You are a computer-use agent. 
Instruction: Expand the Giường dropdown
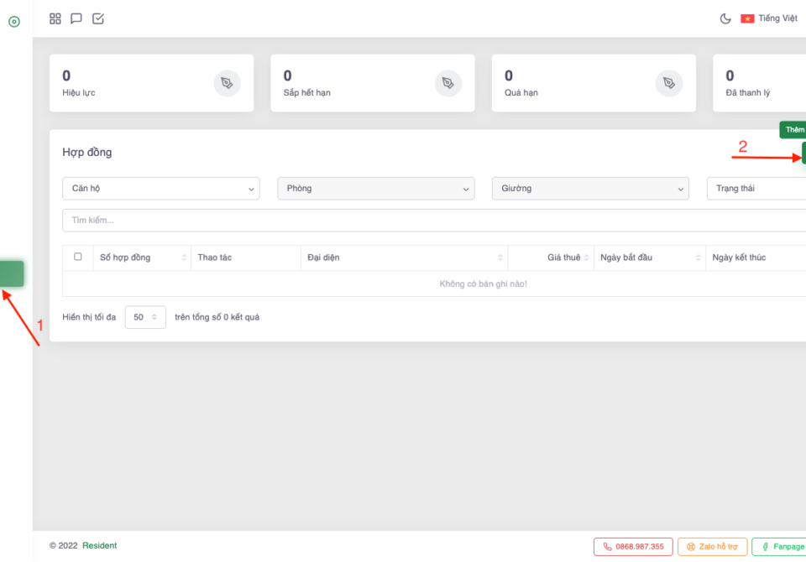click(590, 189)
